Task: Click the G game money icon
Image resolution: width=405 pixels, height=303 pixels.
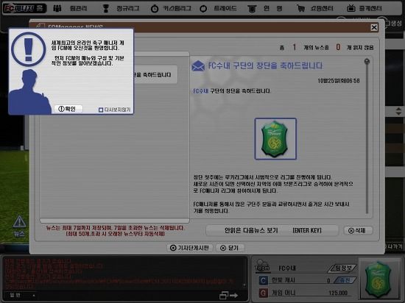Action: click(x=263, y=293)
